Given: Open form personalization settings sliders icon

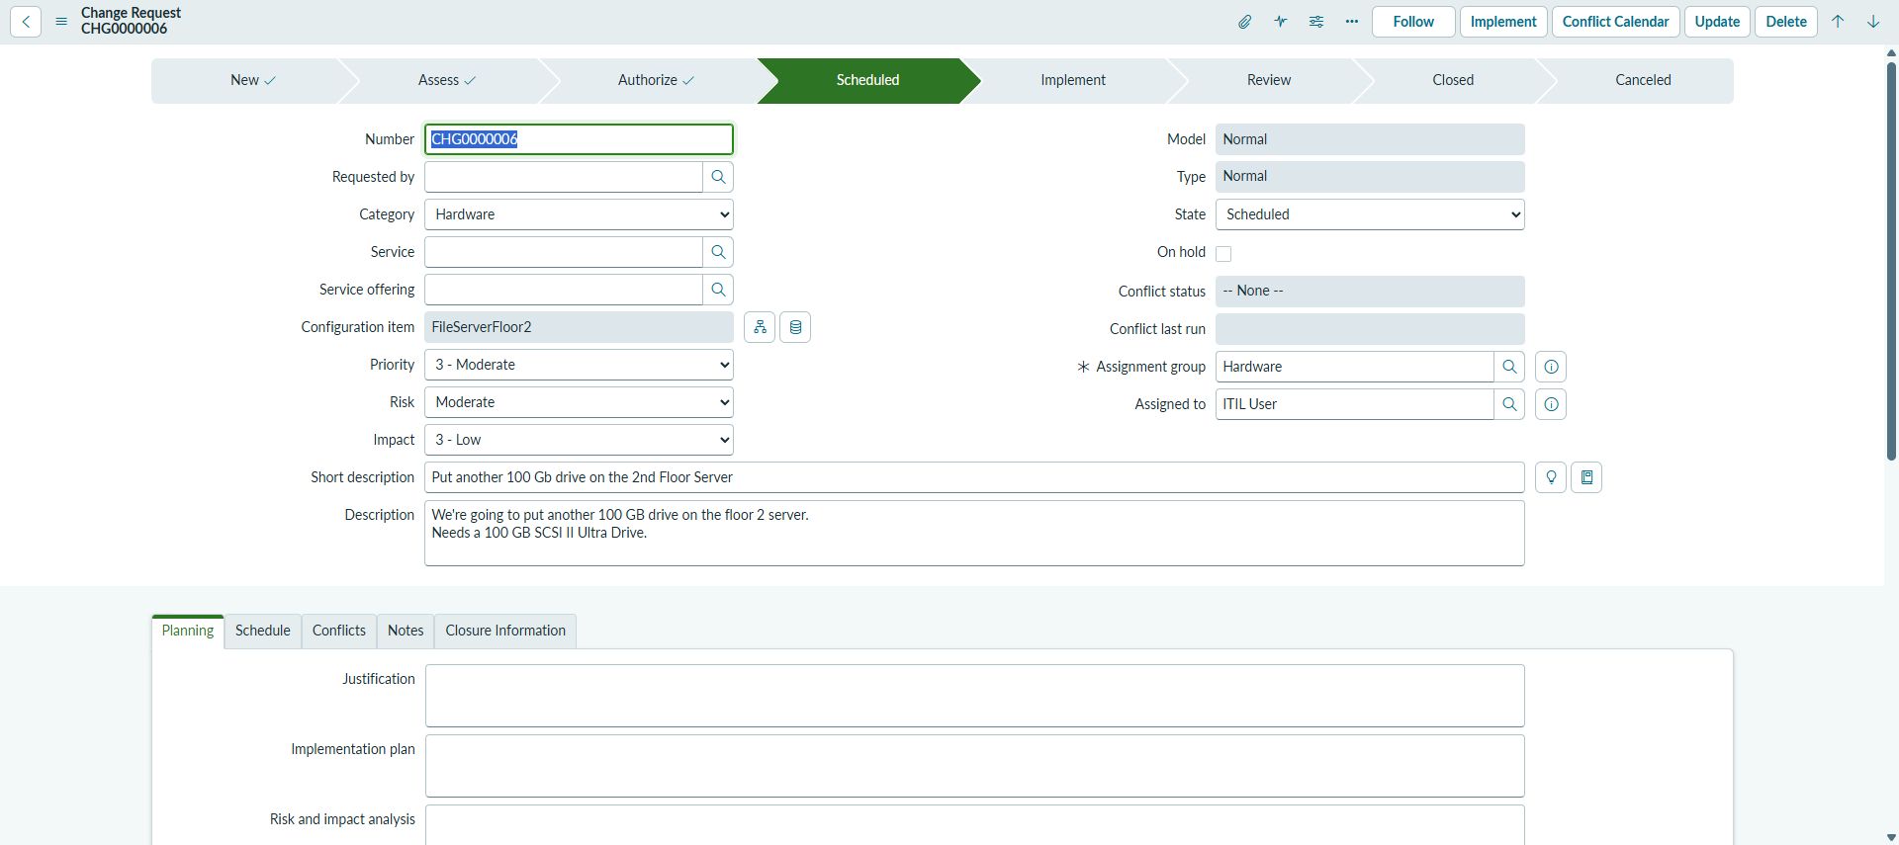Looking at the screenshot, I should point(1316,22).
